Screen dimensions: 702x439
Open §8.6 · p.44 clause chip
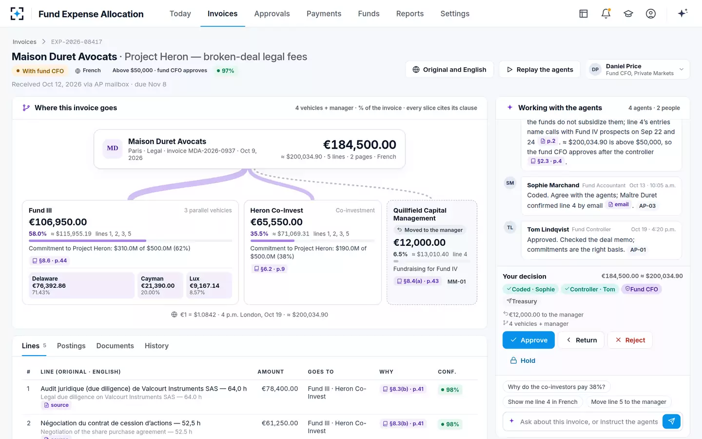click(49, 260)
